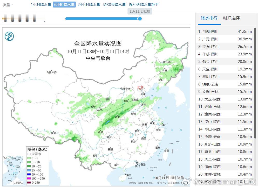Click the 昆明 label on the map
This screenshot has height=188, width=258.
(95, 155)
